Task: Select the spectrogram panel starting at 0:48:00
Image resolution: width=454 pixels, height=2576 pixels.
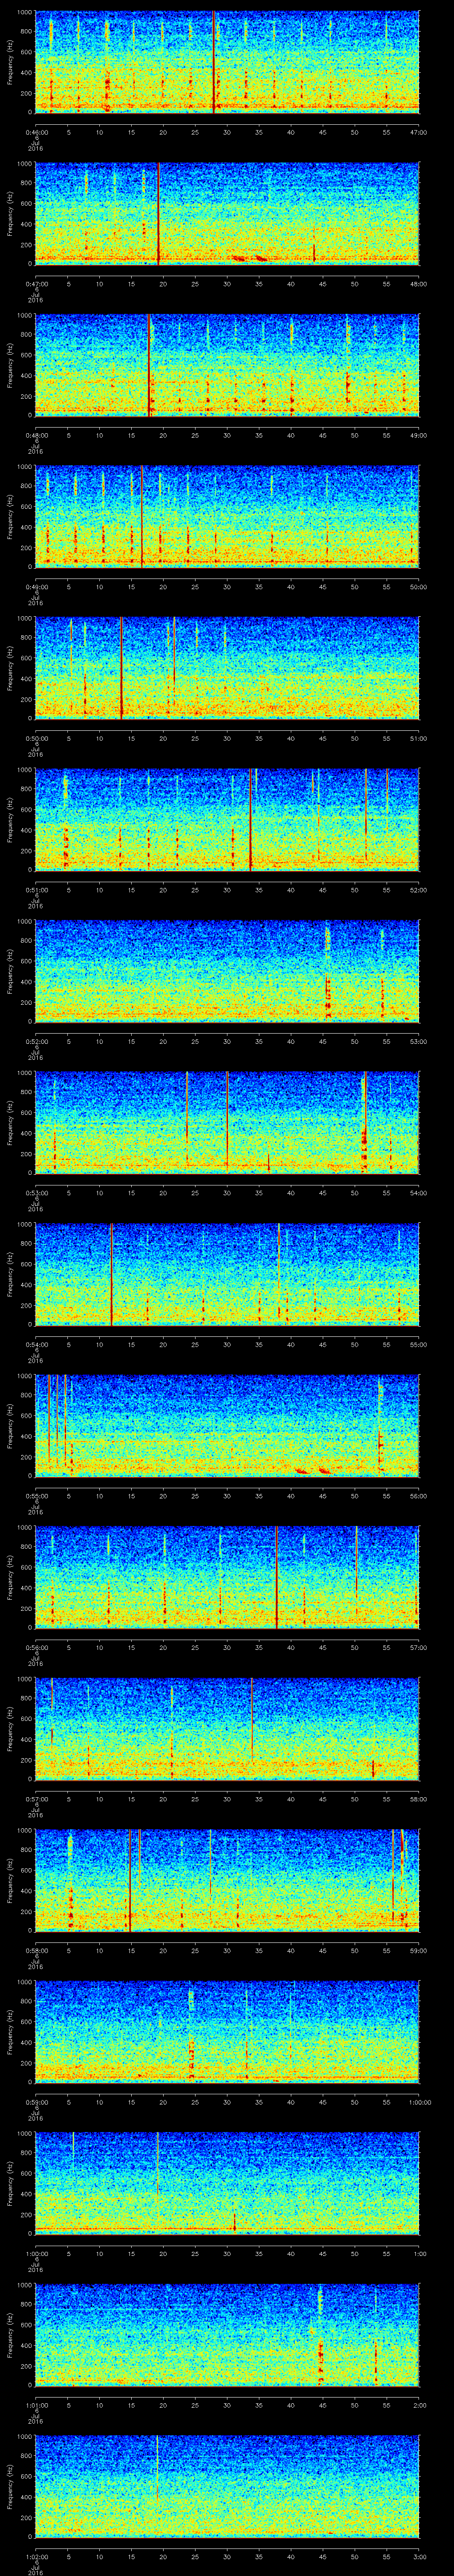Action: 227,364
